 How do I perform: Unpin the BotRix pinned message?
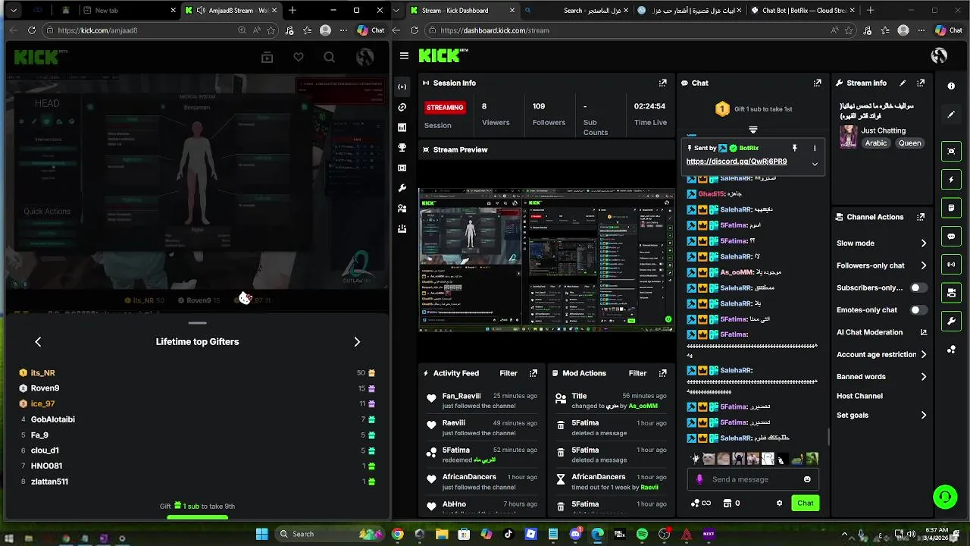(795, 148)
